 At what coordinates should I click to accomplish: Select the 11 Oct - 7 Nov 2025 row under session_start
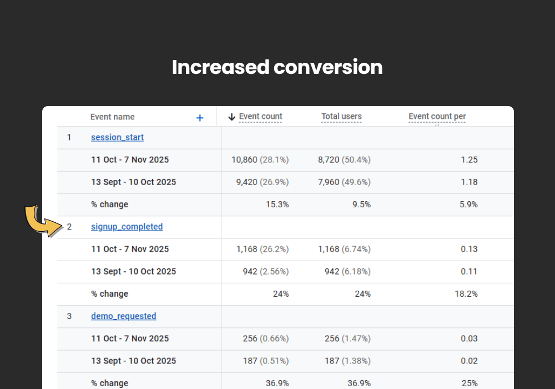pos(130,160)
